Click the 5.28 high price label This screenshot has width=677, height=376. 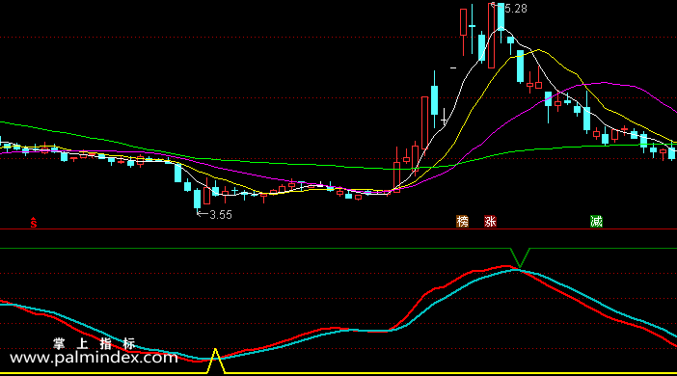[516, 9]
